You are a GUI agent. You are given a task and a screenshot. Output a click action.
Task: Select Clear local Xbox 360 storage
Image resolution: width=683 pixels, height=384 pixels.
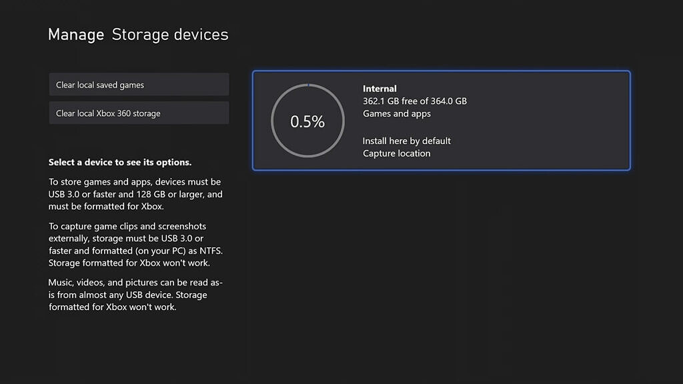tap(139, 113)
